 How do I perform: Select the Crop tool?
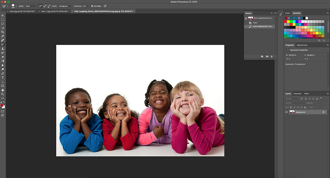(x=2, y=32)
